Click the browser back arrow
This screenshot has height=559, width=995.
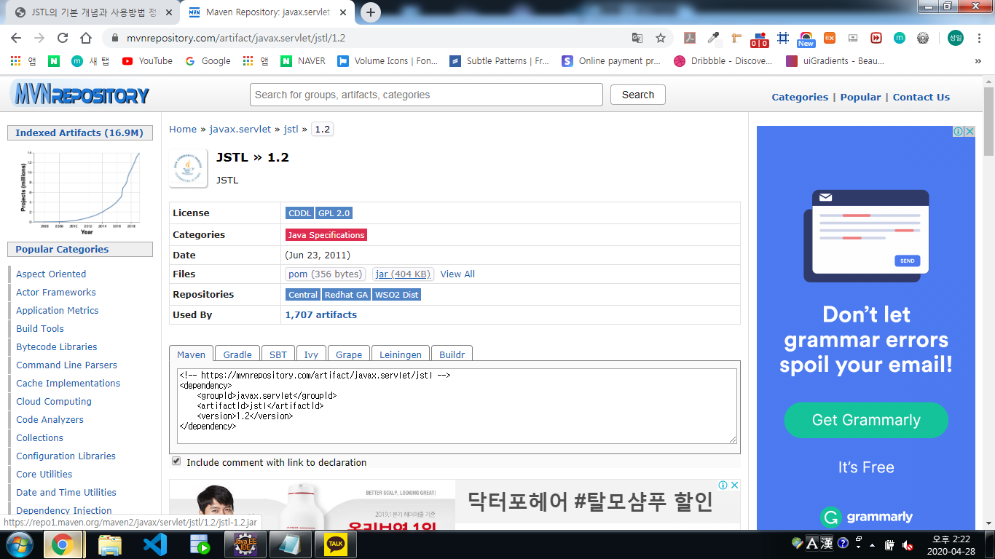[x=16, y=38]
